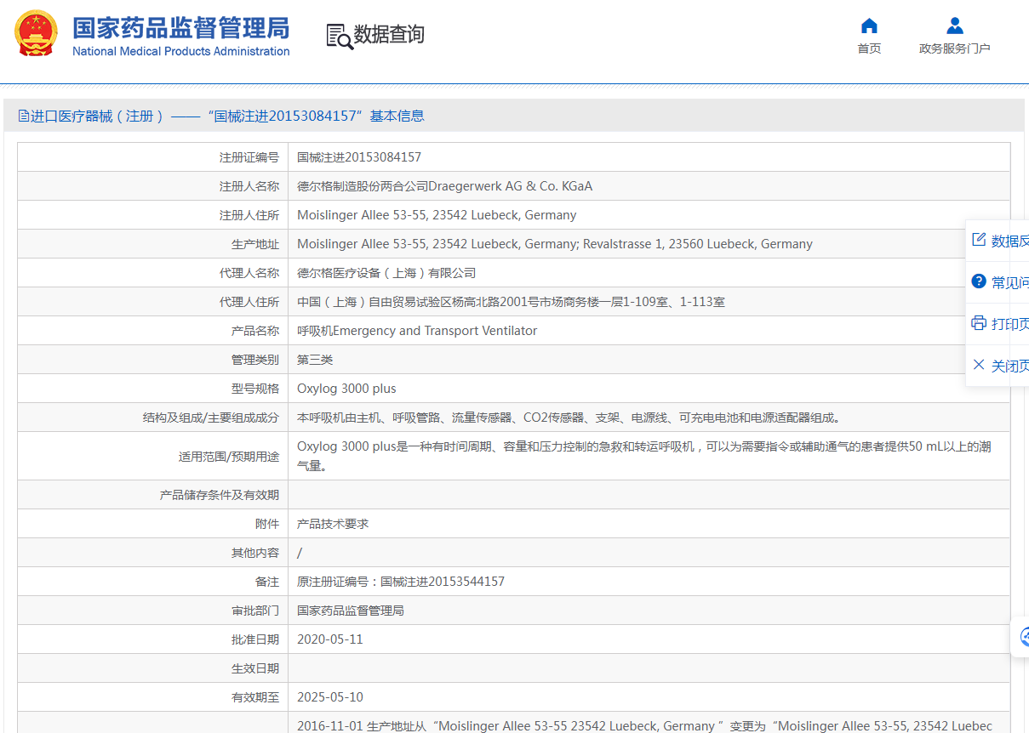Select registration number 国械注进20153084157 cell
The height and width of the screenshot is (733, 1029).
tap(359, 157)
